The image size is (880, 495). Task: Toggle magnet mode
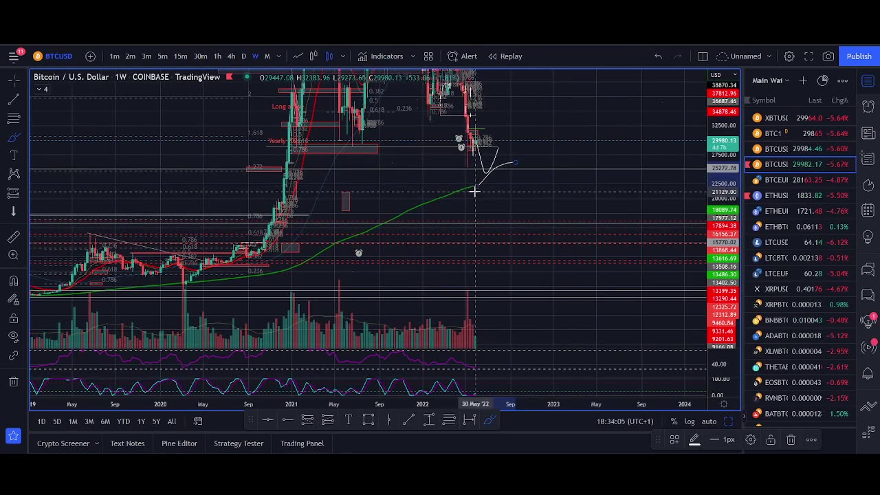click(14, 280)
